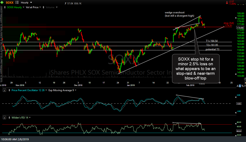
Task: Click the red down-arrow change indicator
Action: [x=227, y=3]
